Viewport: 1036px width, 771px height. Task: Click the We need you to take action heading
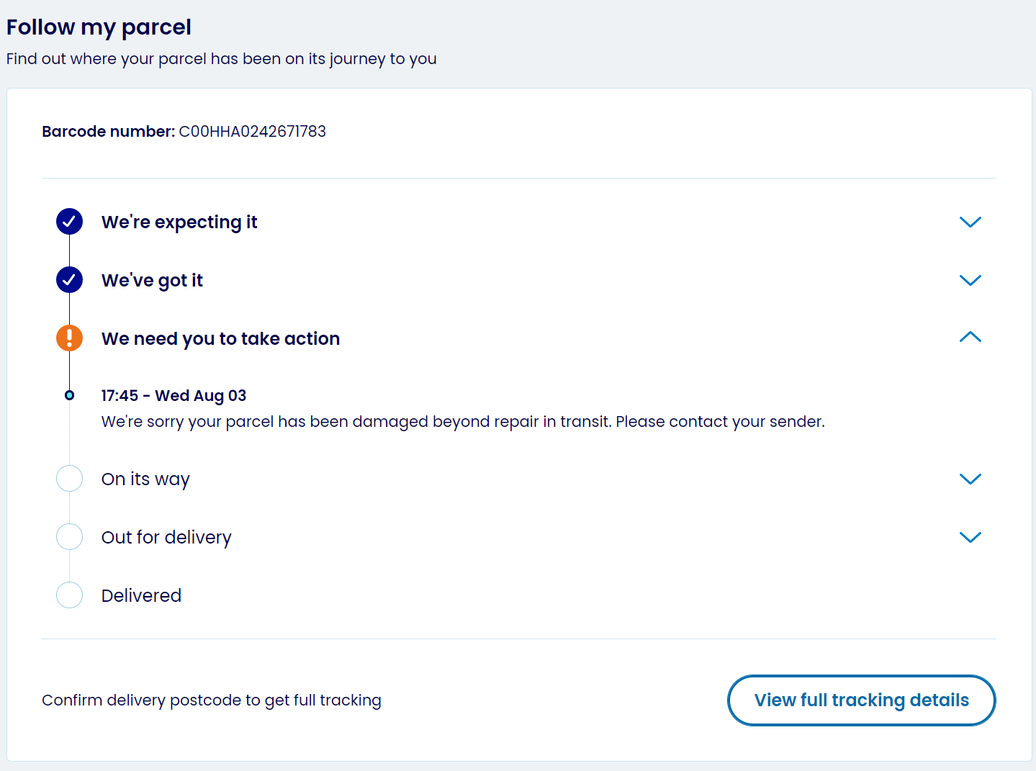click(220, 339)
